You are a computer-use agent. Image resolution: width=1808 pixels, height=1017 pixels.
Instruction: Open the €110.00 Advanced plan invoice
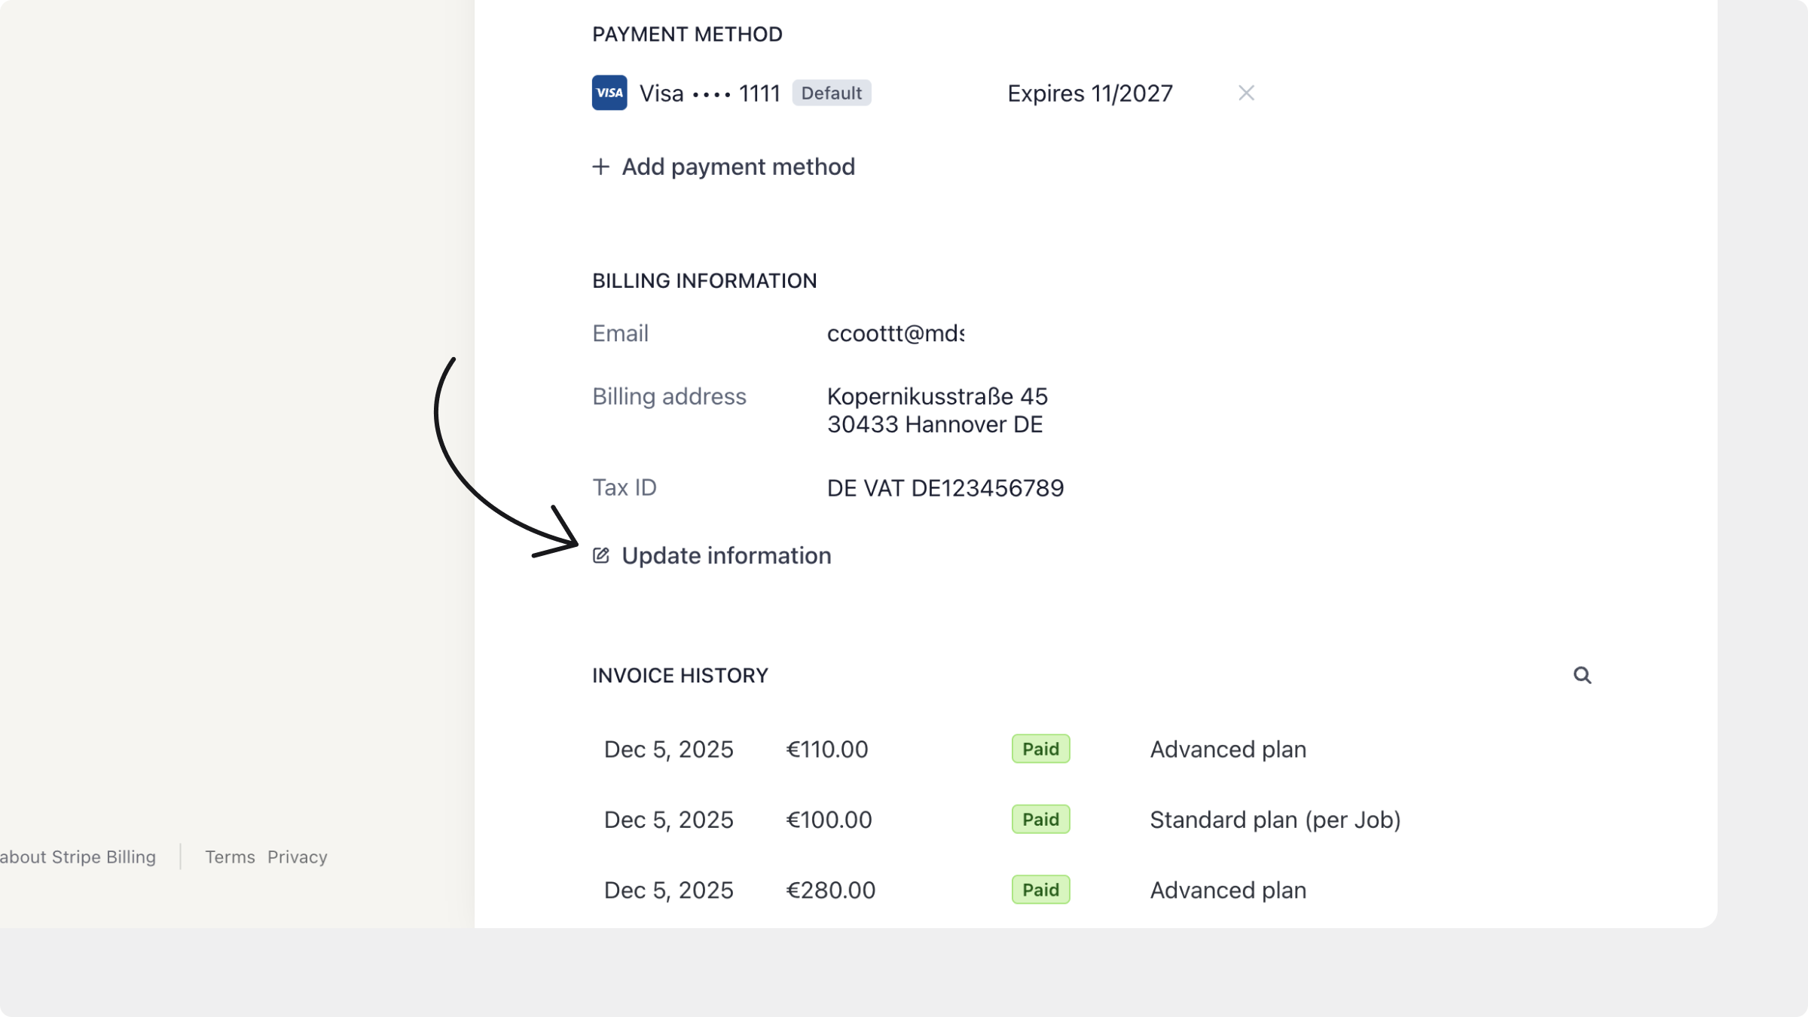click(x=826, y=750)
